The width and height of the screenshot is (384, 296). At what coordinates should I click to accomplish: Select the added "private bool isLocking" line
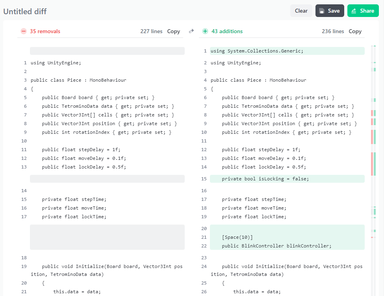click(265, 179)
